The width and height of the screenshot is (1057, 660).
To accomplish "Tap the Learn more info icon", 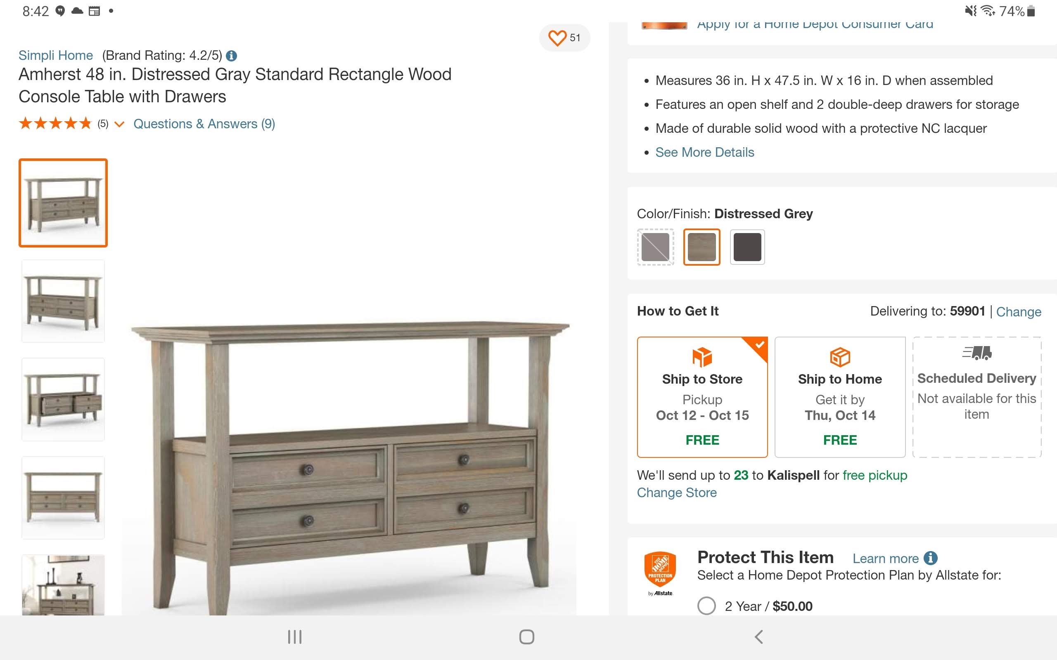I will click(x=931, y=558).
